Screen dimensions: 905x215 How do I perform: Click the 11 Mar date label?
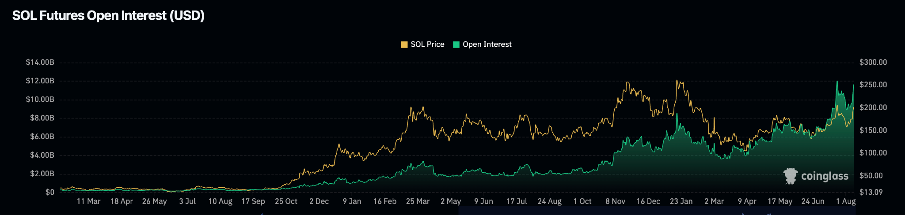tap(88, 201)
